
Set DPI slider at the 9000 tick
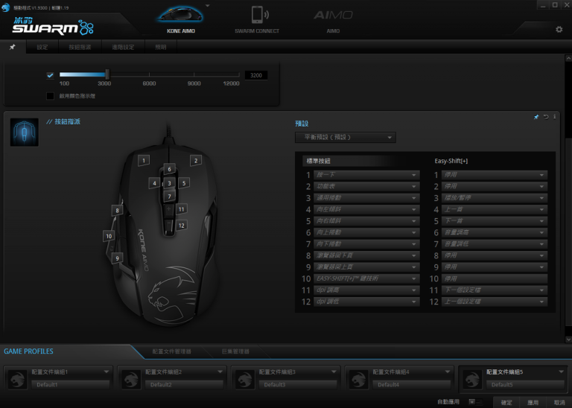(x=194, y=74)
